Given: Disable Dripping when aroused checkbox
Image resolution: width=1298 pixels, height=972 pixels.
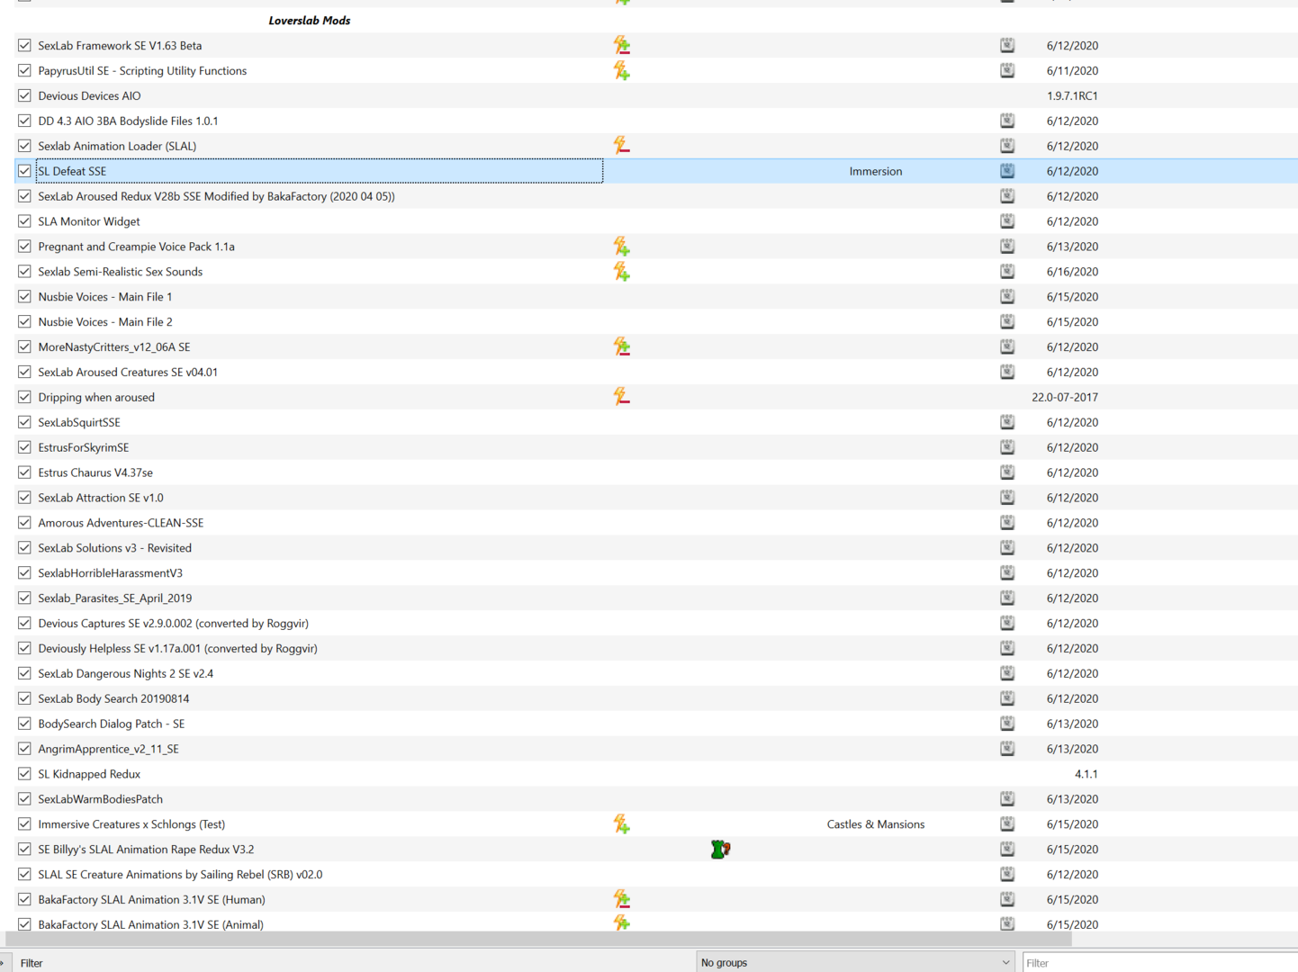Looking at the screenshot, I should pos(24,397).
